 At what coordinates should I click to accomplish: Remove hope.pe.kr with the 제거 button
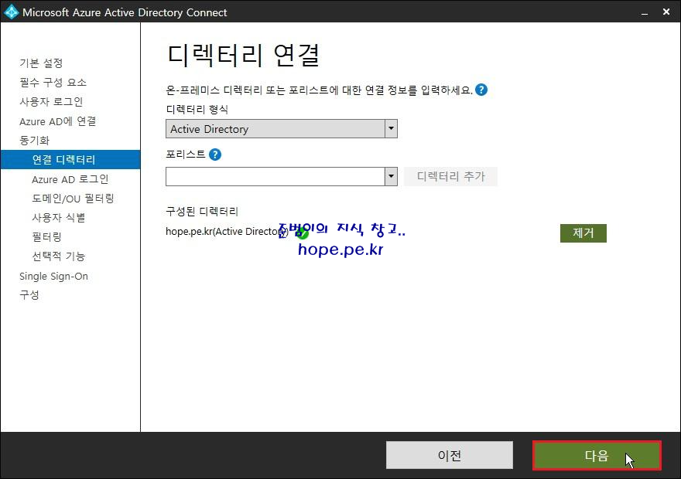pyautogui.click(x=583, y=233)
